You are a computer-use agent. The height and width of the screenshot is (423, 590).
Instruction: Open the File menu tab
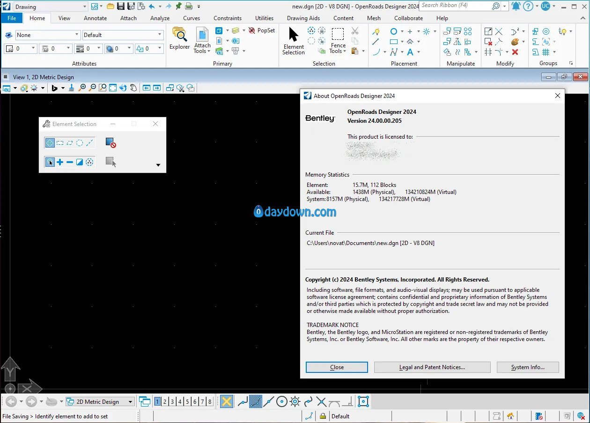pos(12,18)
